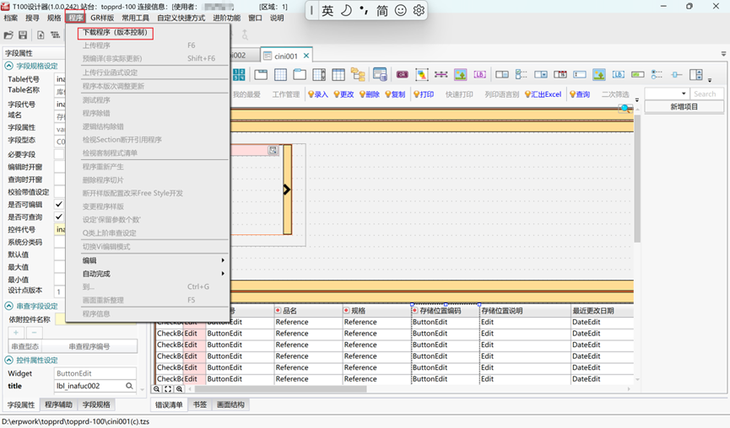Toggle IME half-moon width mode
Screen dimensions: 730x428
pyautogui.click(x=346, y=10)
